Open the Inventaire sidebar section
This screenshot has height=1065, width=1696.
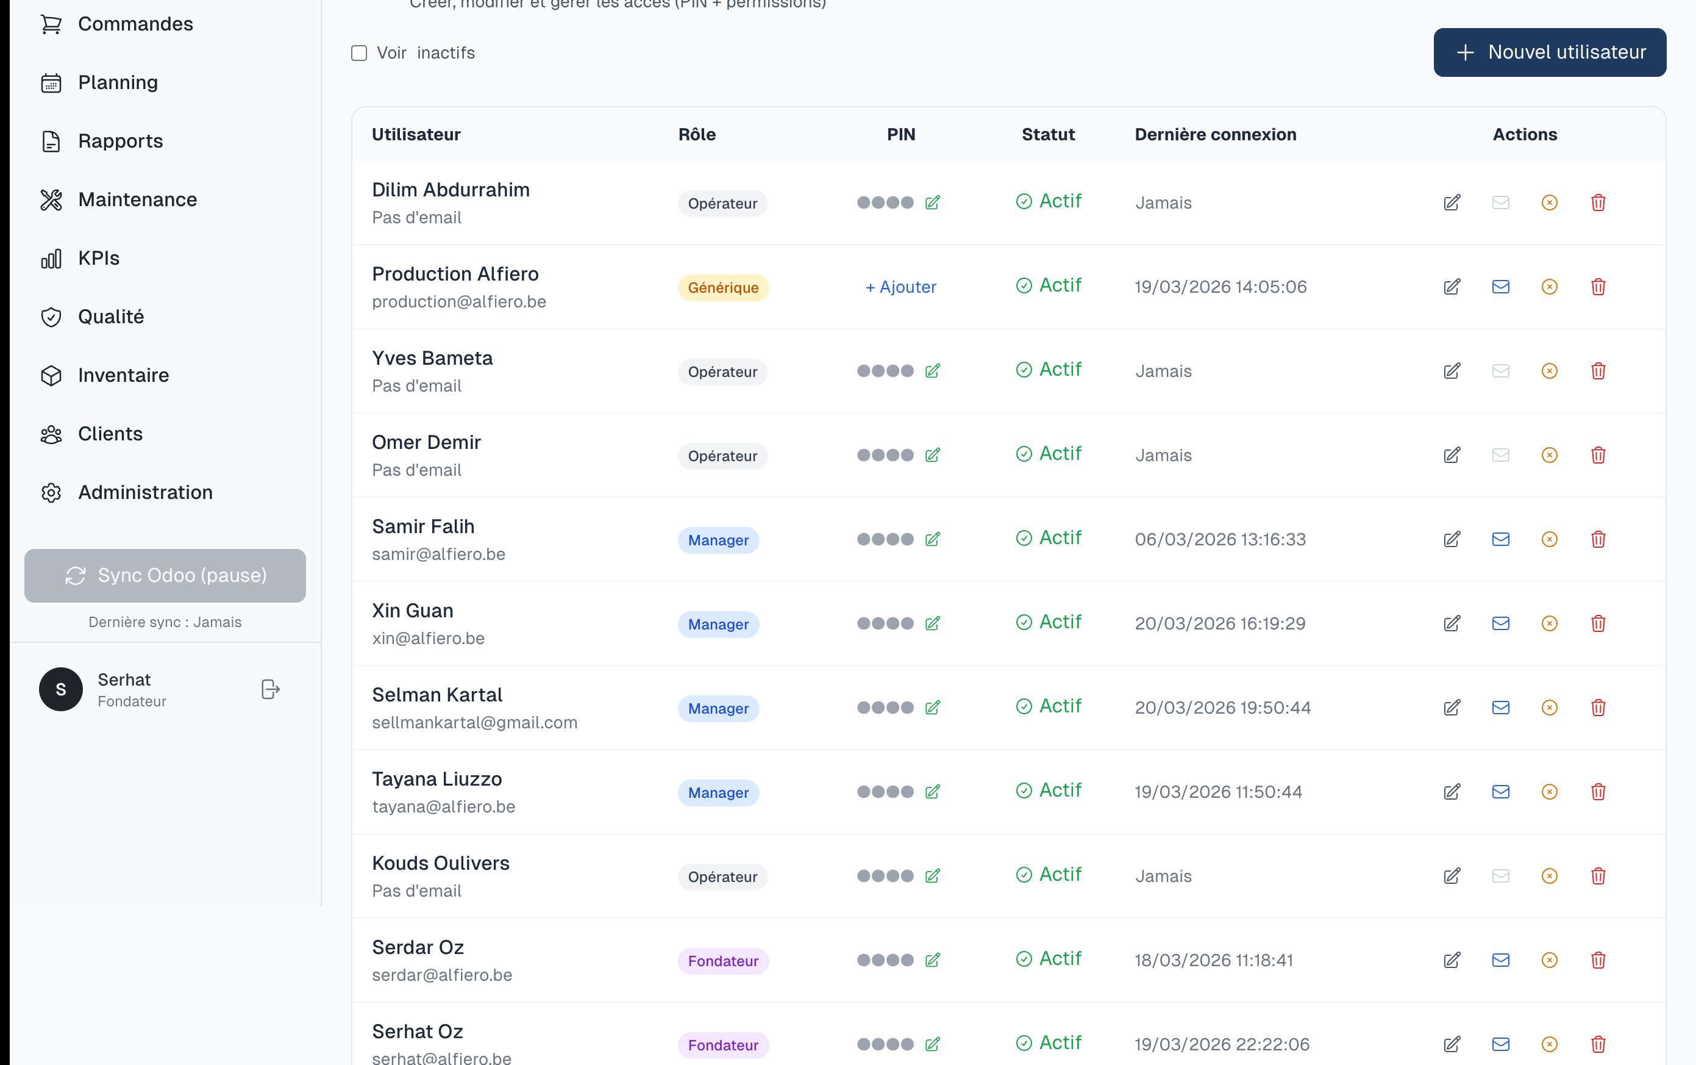pos(123,375)
